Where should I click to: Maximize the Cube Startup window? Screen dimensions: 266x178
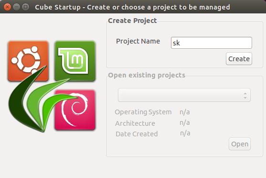pos(26,7)
